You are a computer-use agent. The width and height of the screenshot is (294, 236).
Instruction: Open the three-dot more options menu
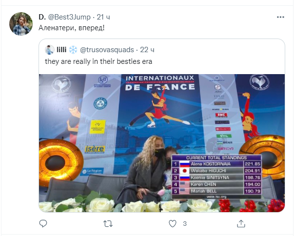coord(280,17)
